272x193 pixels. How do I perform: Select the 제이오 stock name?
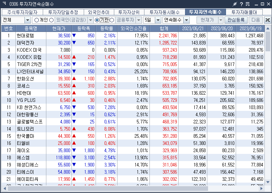(x=23, y=150)
